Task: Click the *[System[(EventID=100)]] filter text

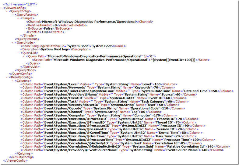Action: (x=173, y=60)
